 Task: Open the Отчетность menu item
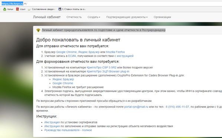pos(74,17)
